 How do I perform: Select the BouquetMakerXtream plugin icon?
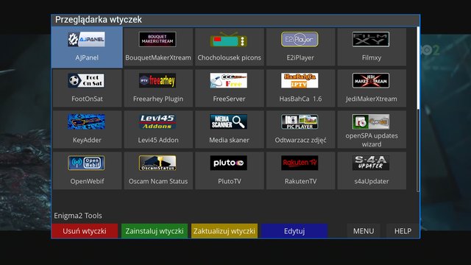click(157, 39)
